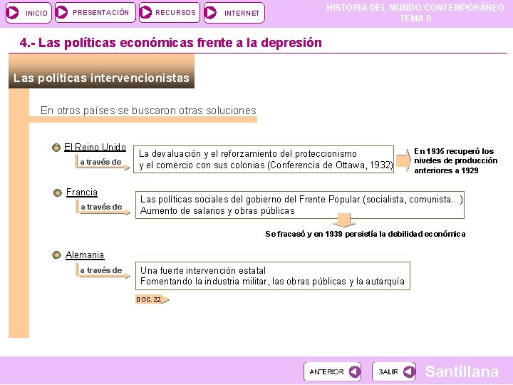Follow the El Reino Unido link
The height and width of the screenshot is (385, 513).
click(95, 148)
